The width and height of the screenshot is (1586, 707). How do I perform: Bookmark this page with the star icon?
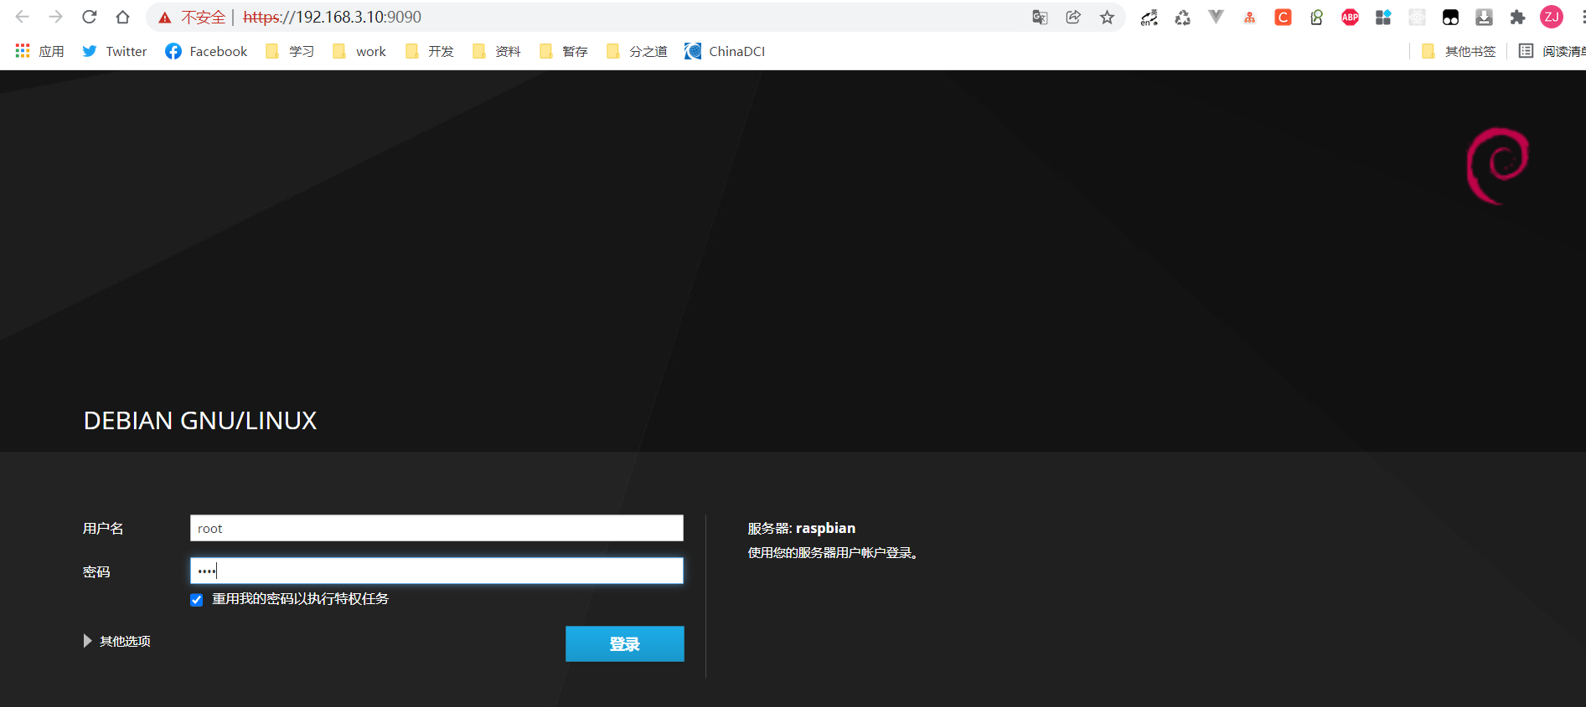pos(1107,18)
